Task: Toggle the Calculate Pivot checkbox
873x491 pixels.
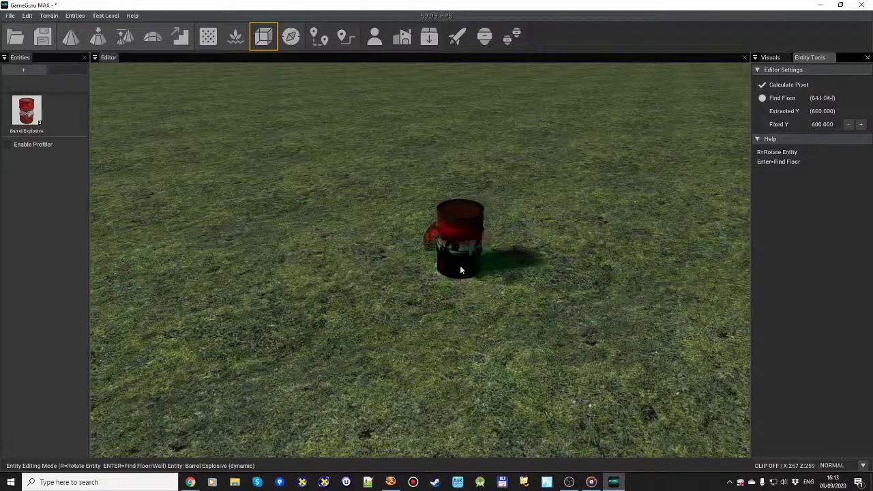Action: [x=762, y=85]
